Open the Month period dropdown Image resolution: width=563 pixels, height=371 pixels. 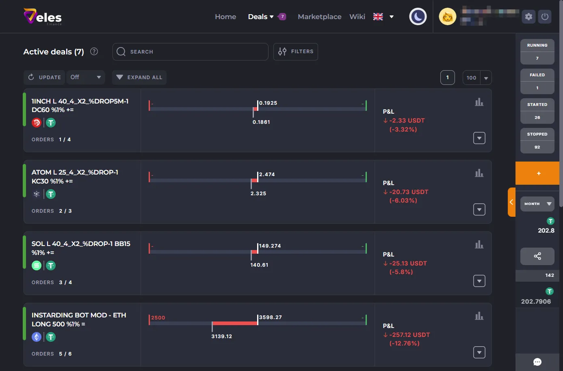click(537, 204)
